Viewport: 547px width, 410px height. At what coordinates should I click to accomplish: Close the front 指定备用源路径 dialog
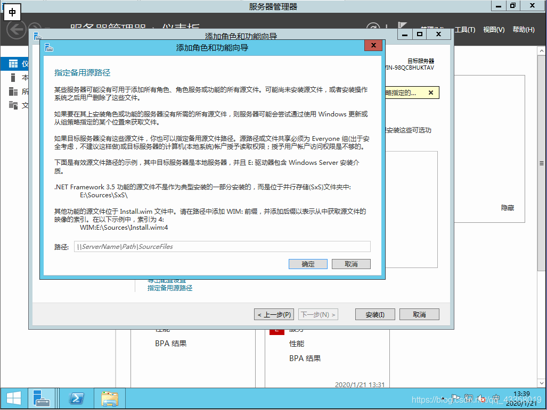coord(373,45)
